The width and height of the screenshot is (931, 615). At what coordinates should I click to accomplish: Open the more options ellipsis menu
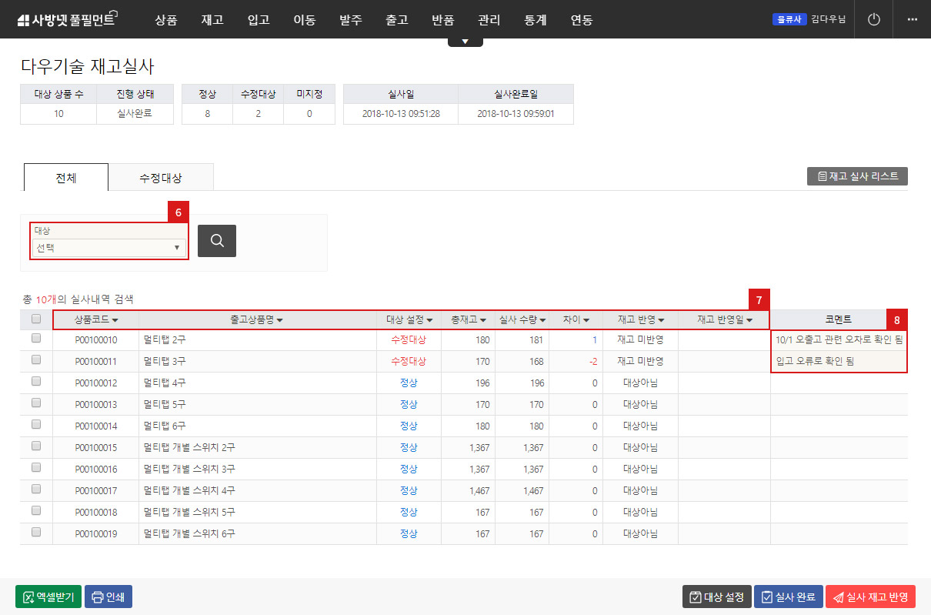[x=913, y=19]
